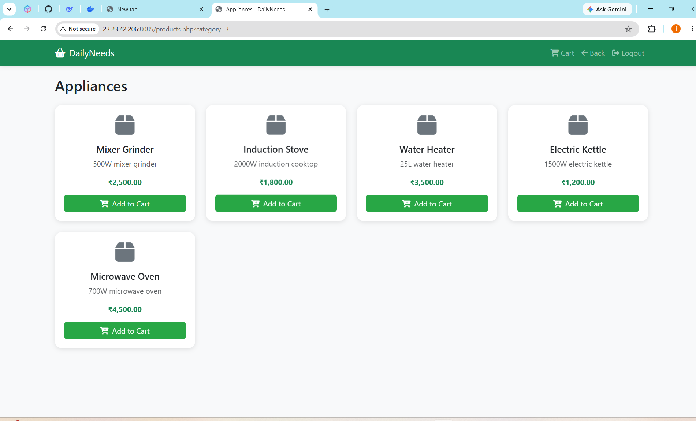
Task: Click the Mixer Grinder price ₹2,500.00
Action: [125, 182]
